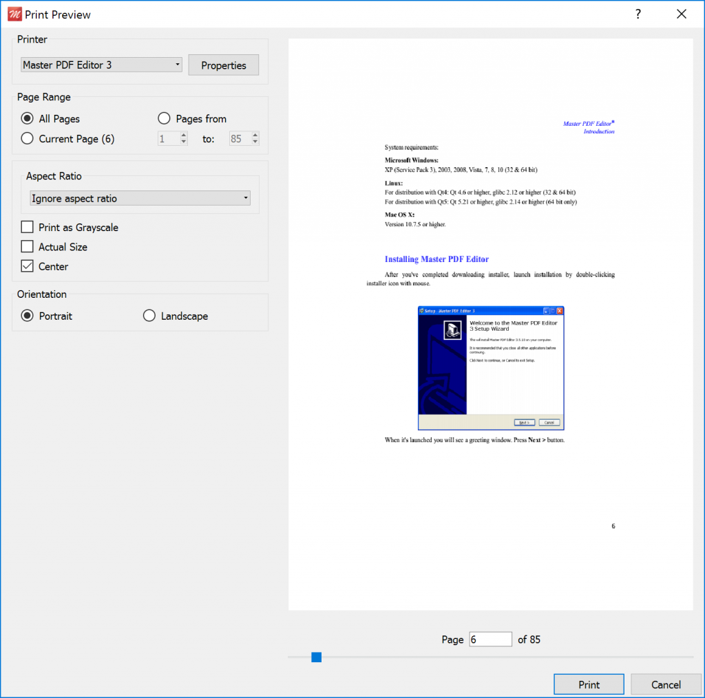Viewport: 705px width, 698px height.
Task: Click the page number input field
Action: [490, 640]
